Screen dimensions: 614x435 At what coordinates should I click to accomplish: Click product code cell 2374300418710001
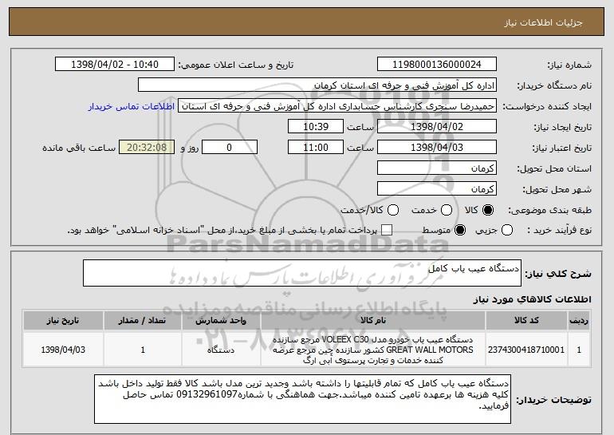point(526,350)
